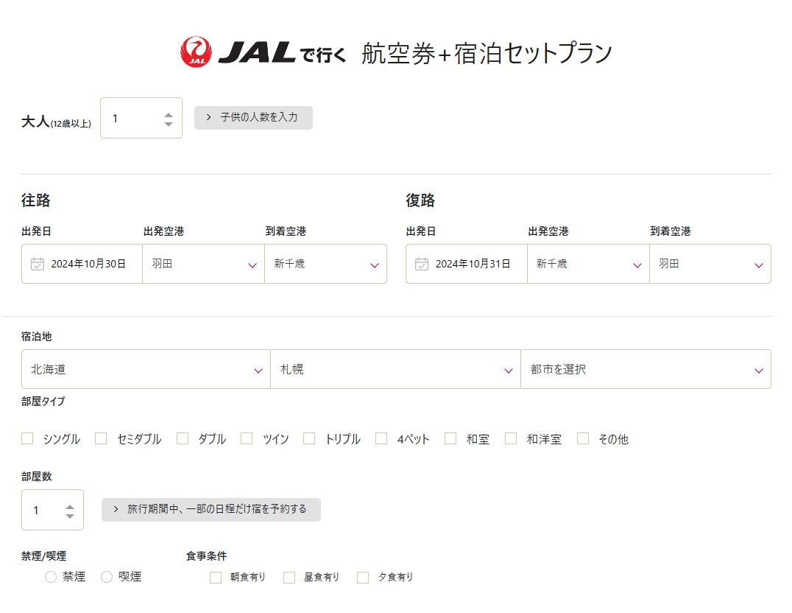
Task: Click the adult count input field
Action: click(141, 118)
